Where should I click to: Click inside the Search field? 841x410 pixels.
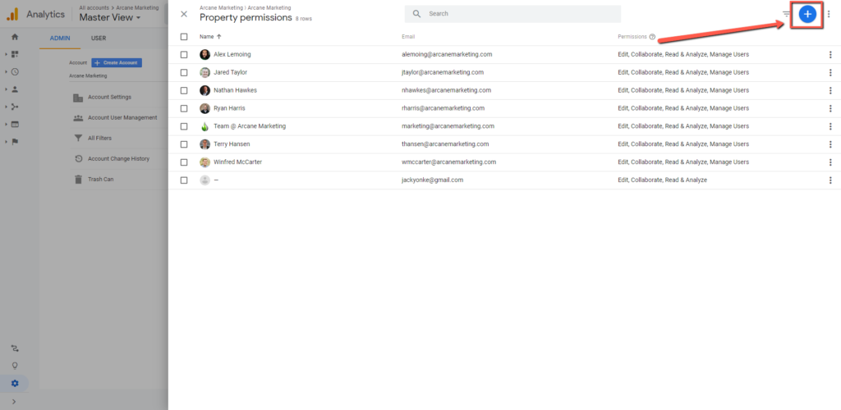[x=512, y=14]
